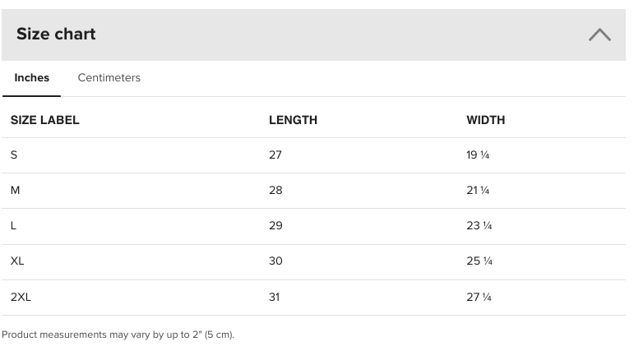This screenshot has height=360, width=634.
Task: Select the XL size label cell
Action: click(x=17, y=261)
